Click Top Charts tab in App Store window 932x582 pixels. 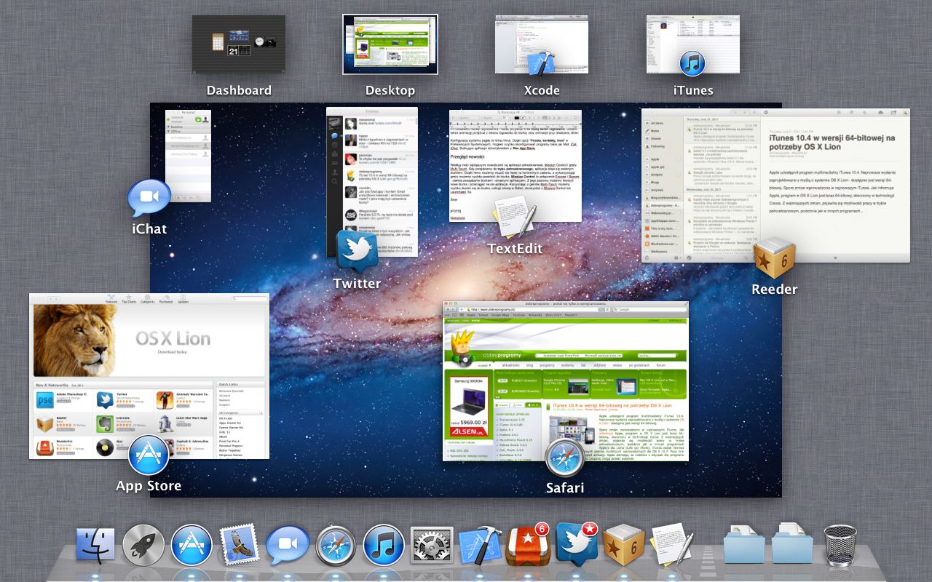coord(129,298)
